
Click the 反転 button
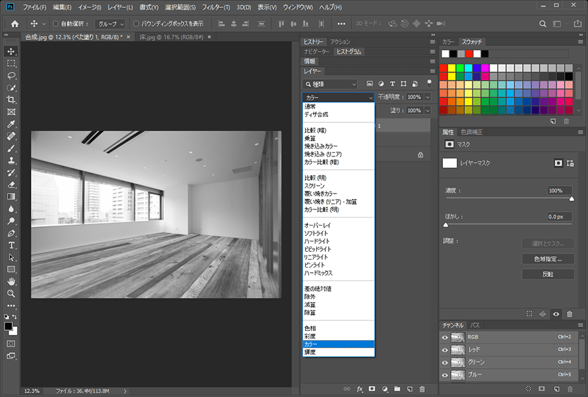[548, 274]
